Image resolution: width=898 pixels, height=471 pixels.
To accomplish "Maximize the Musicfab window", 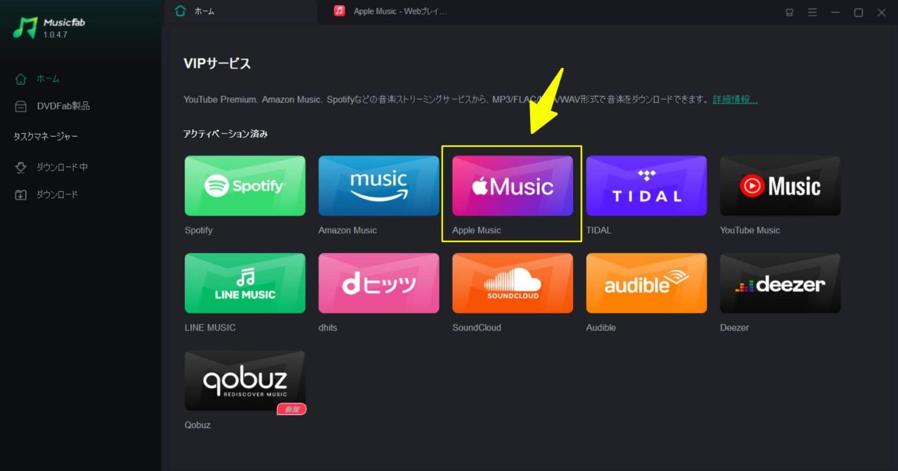I will [858, 12].
